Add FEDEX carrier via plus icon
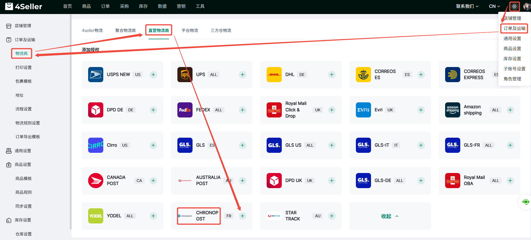The width and height of the screenshot is (531, 240). pyautogui.click(x=242, y=110)
